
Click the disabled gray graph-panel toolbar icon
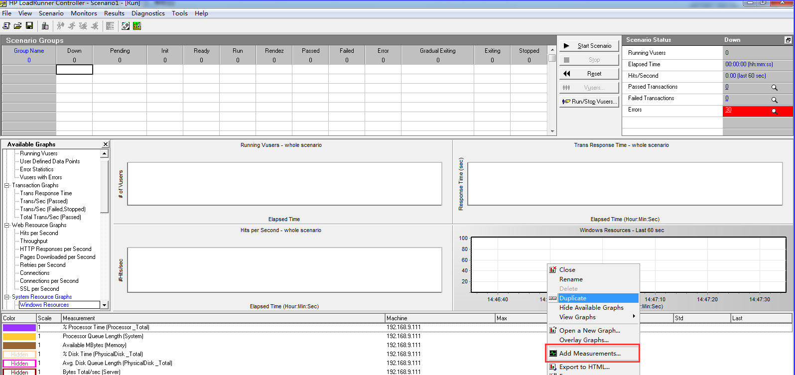coord(110,26)
